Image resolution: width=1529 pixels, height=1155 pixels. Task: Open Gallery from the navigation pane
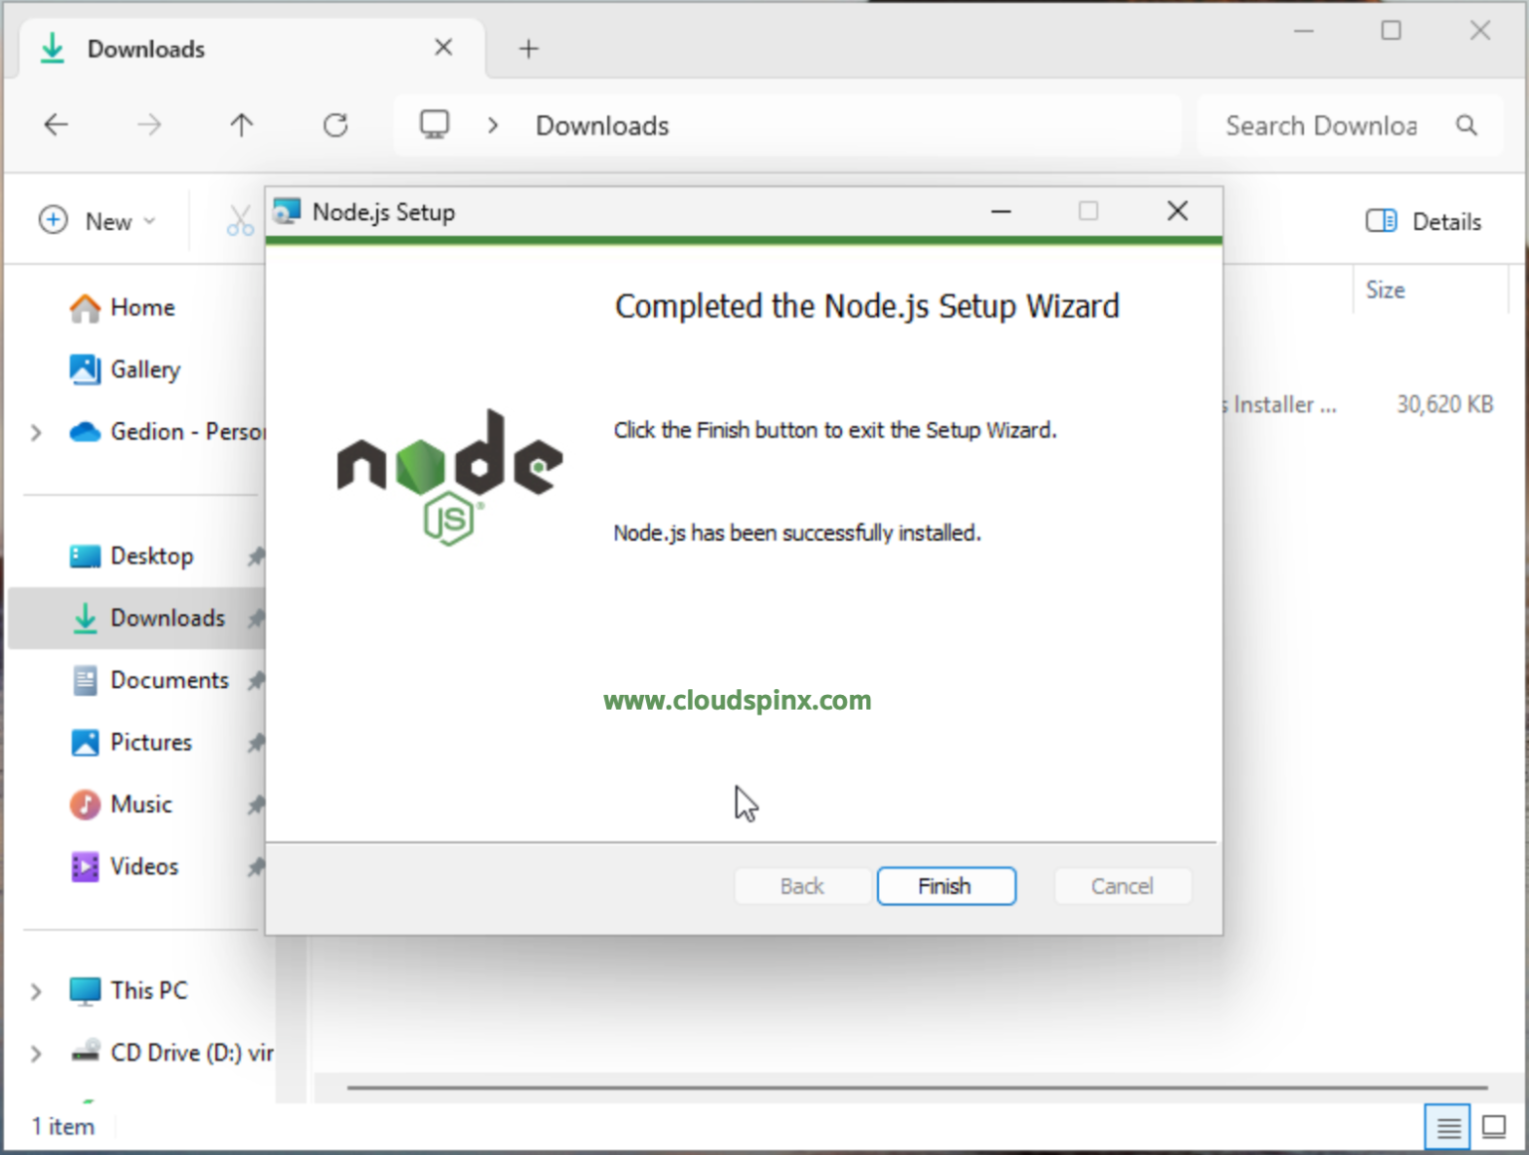pos(144,369)
